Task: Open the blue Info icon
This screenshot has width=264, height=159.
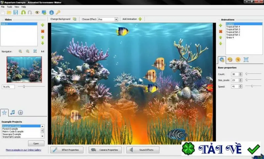Action: click(51, 12)
